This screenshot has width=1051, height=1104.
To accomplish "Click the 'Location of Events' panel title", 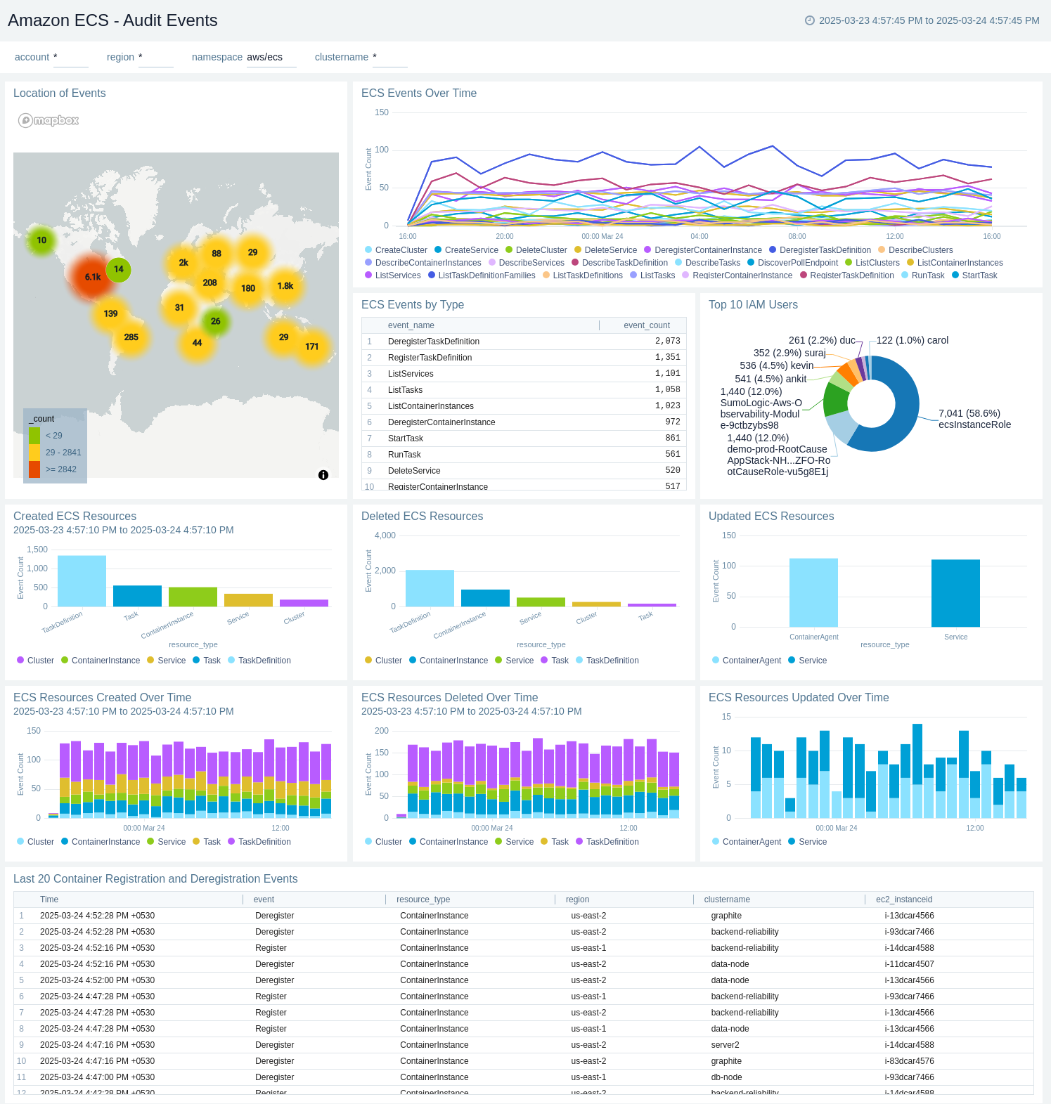I will coord(60,93).
